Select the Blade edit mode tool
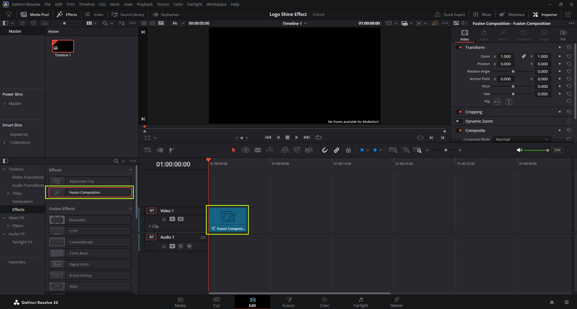The width and height of the screenshot is (577, 309). click(x=258, y=150)
